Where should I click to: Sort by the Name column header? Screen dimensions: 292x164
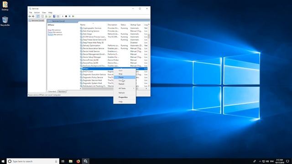pyautogui.click(x=93, y=25)
